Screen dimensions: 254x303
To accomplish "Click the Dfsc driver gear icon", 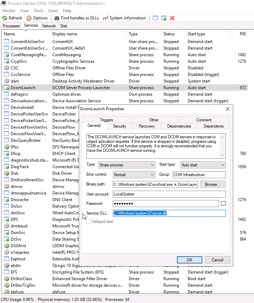I will 7,147.
